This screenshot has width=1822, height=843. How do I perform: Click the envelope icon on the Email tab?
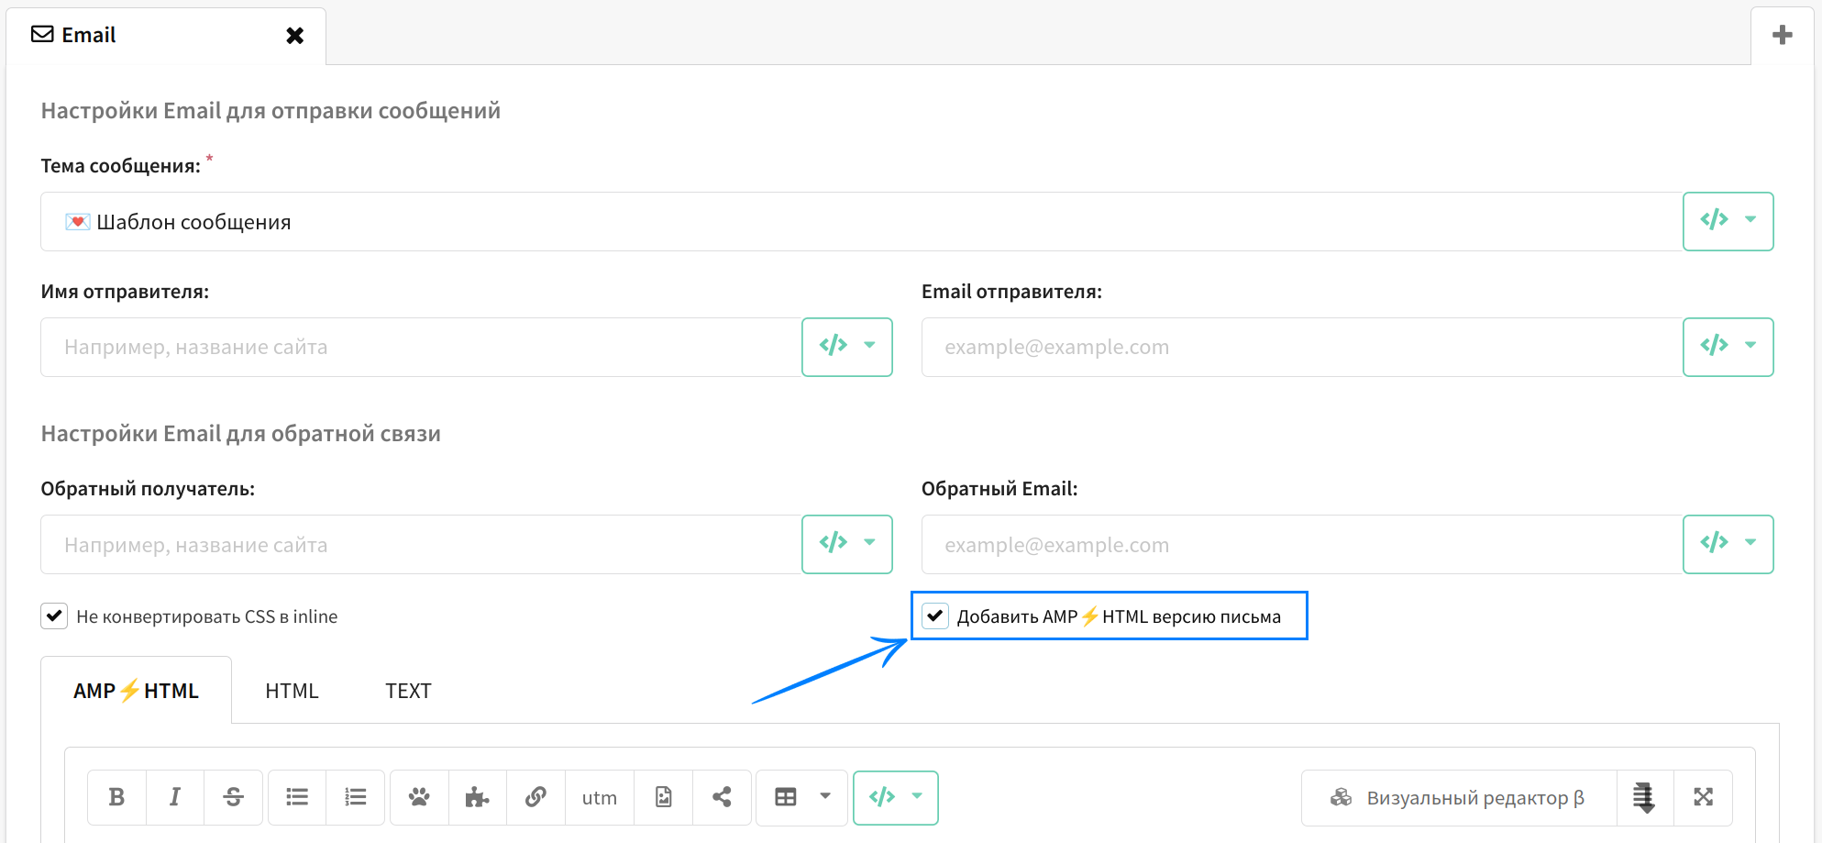[x=42, y=35]
